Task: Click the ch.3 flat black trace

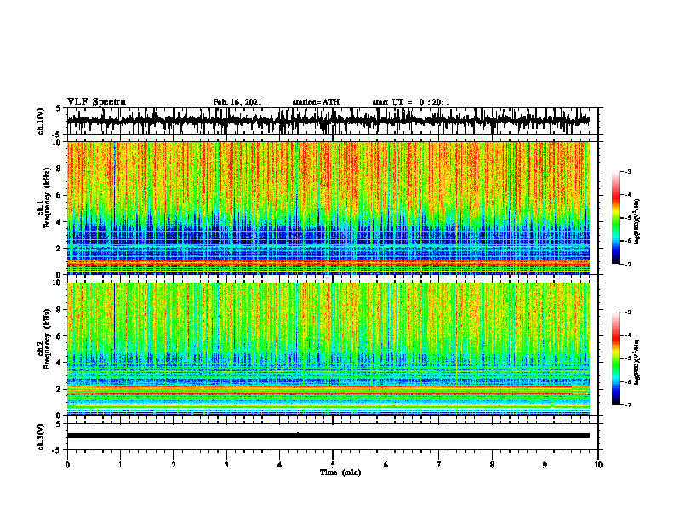Action: [328, 436]
